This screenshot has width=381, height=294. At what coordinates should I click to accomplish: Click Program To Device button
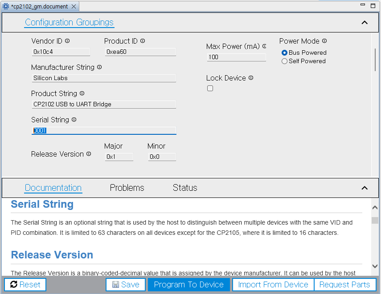click(x=189, y=285)
